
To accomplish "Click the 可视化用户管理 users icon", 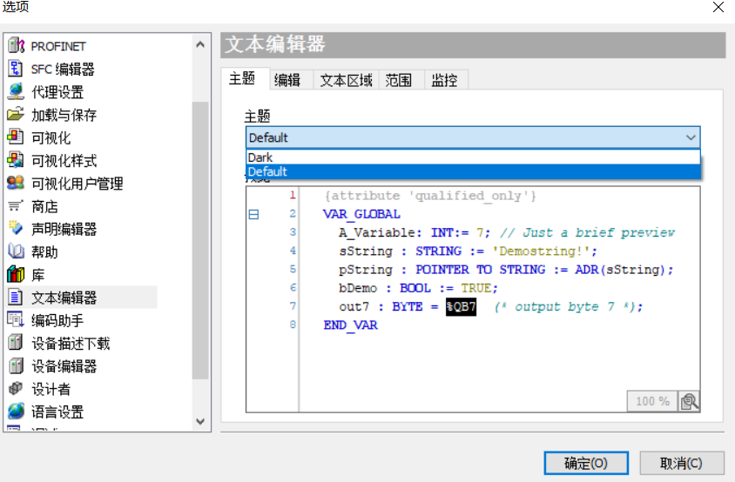I will click(x=16, y=183).
